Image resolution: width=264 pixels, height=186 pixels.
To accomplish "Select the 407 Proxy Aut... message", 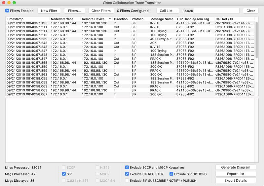I will 130,39.
